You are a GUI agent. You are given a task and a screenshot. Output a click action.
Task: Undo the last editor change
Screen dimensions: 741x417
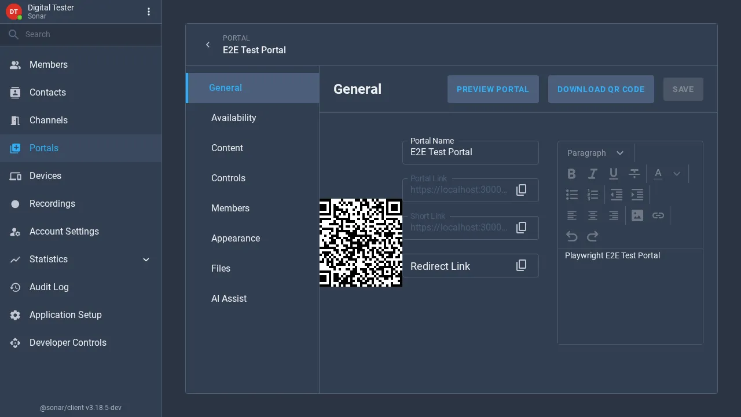(x=572, y=236)
